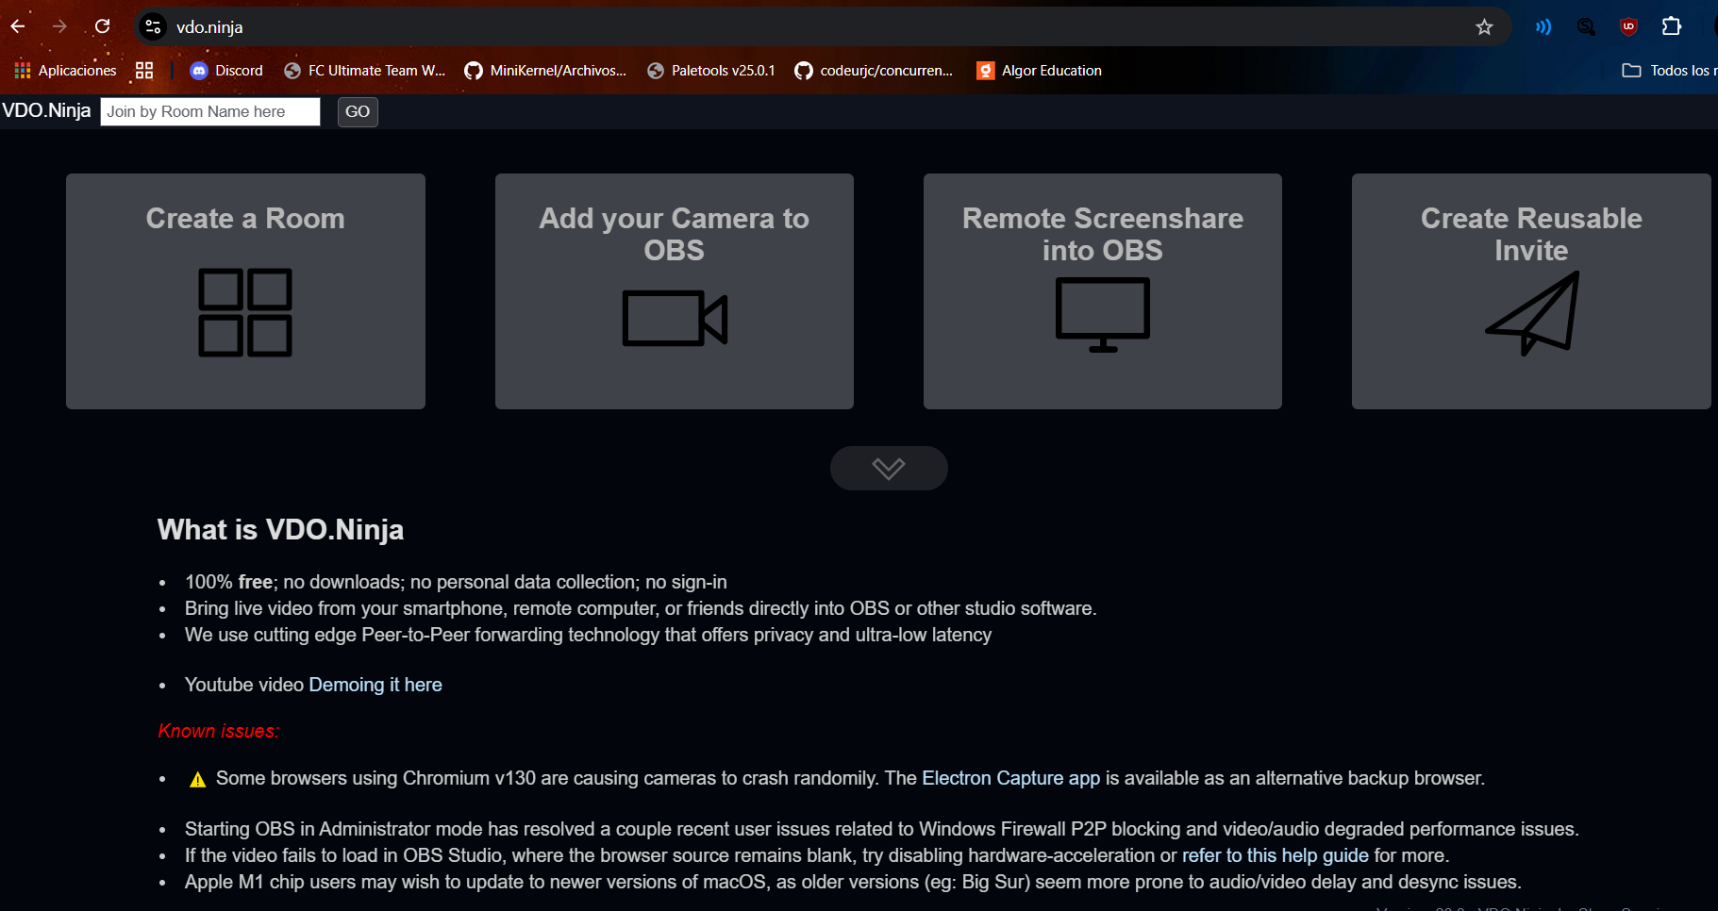Select the Create a Room heading
1718x911 pixels.
pyautogui.click(x=245, y=218)
